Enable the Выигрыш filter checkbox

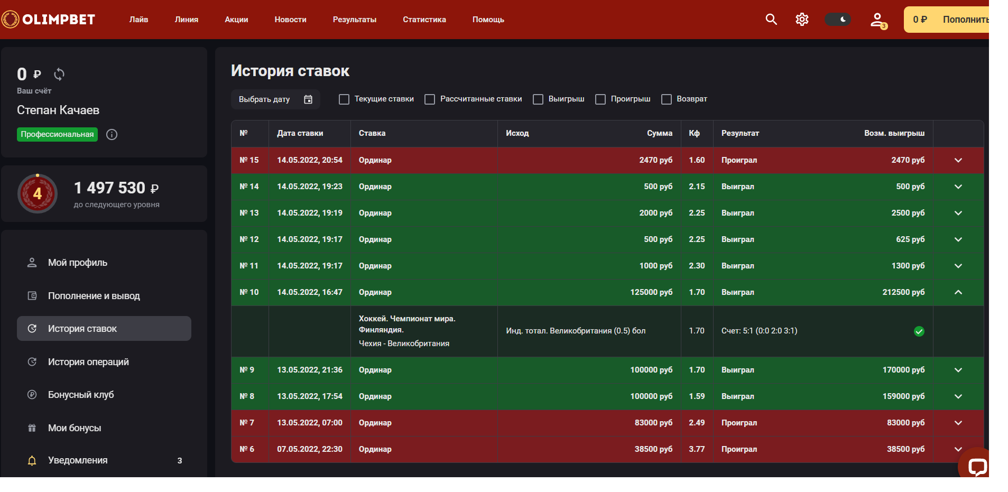(x=538, y=99)
